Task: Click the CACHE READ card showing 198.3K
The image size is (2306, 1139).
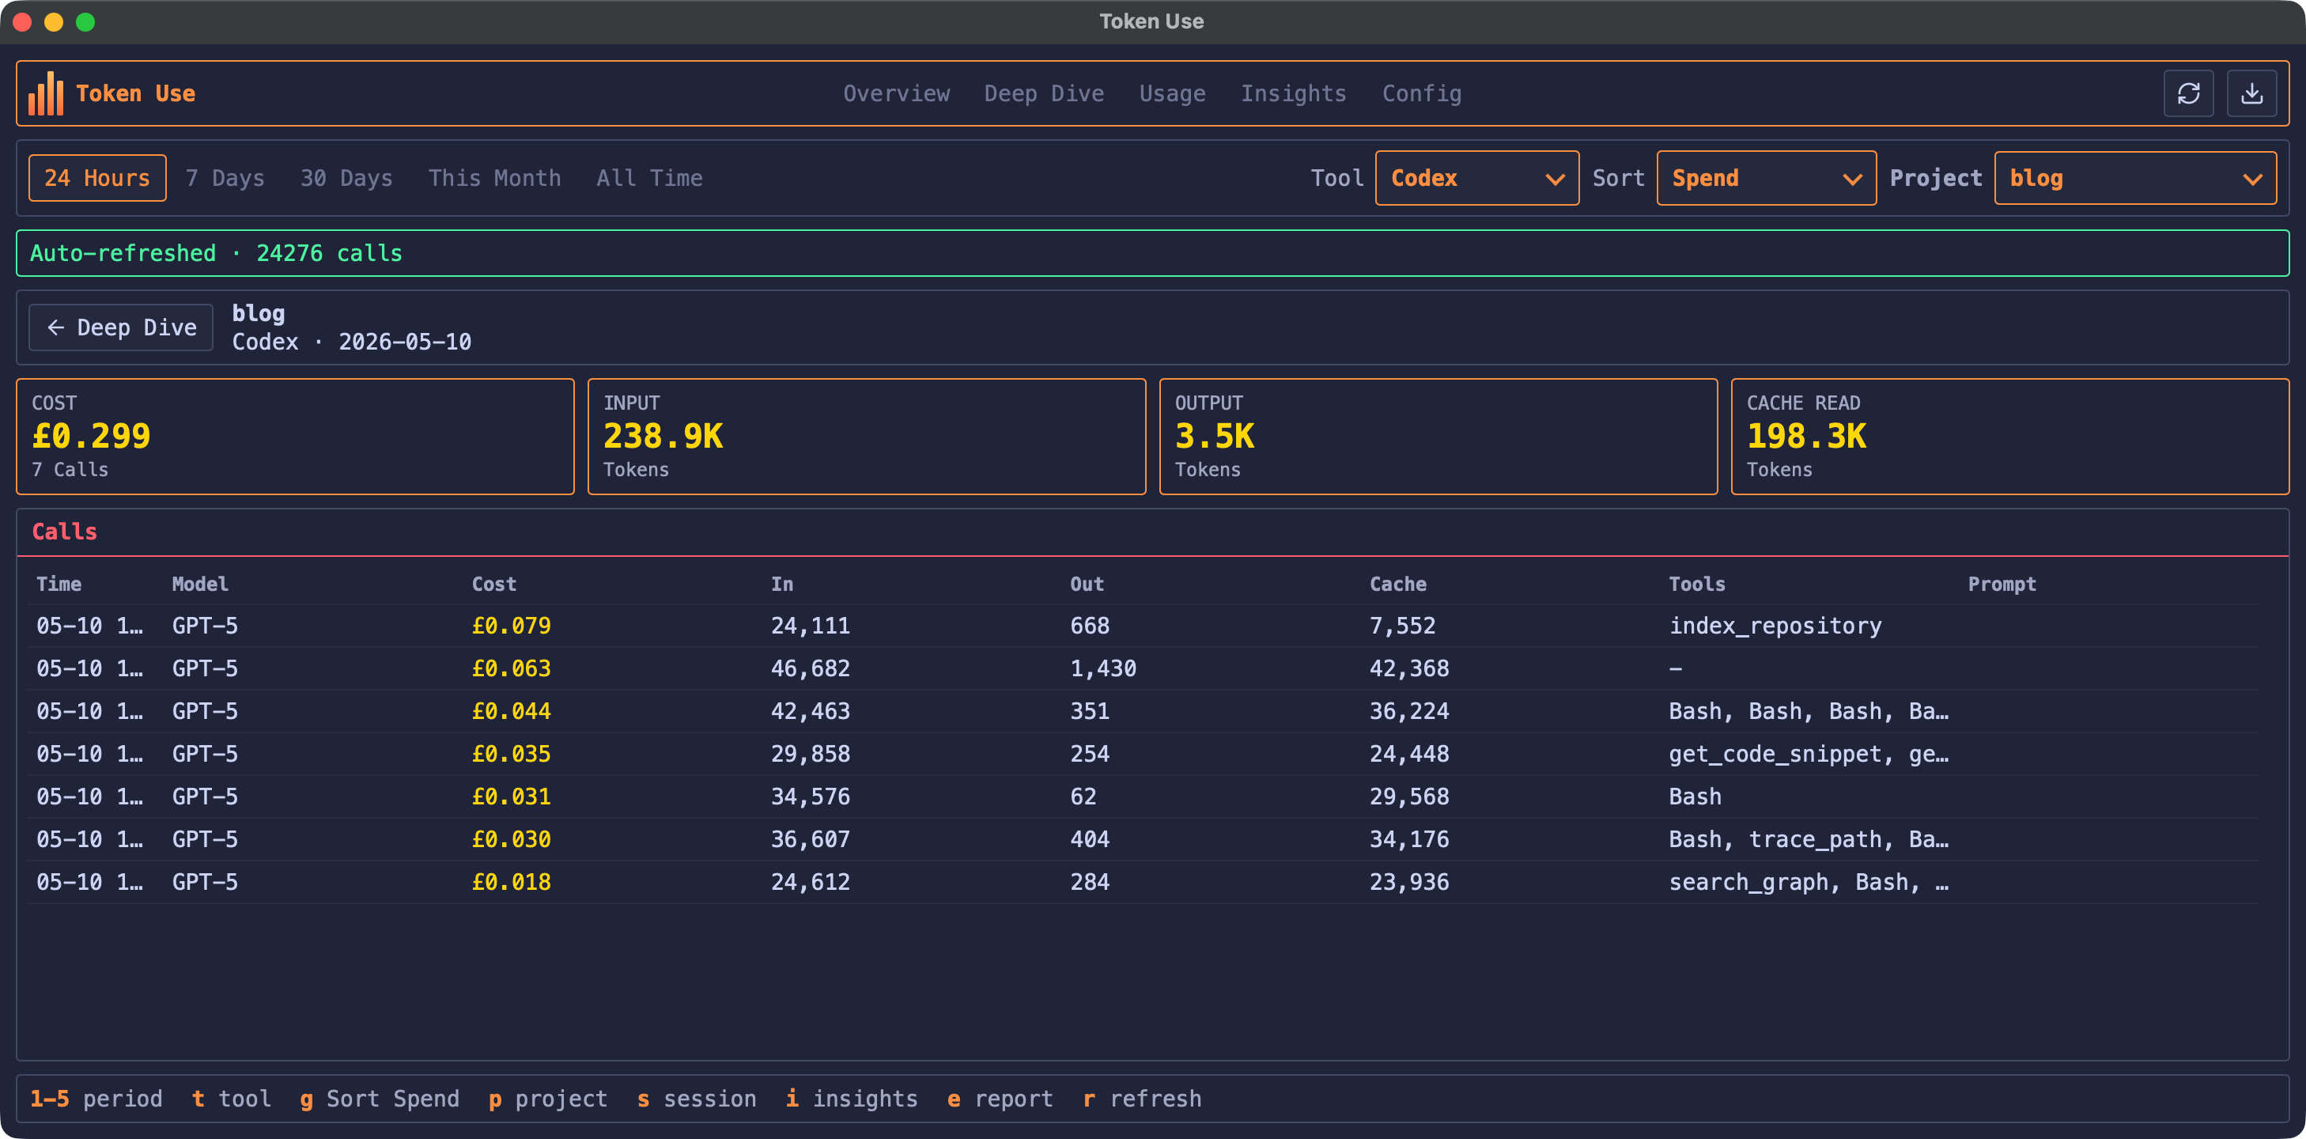Action: point(2009,437)
